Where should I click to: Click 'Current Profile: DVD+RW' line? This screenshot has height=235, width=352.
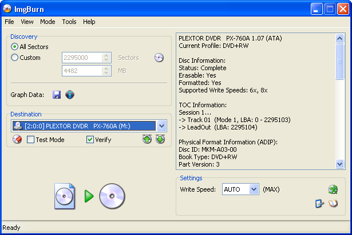click(x=213, y=46)
